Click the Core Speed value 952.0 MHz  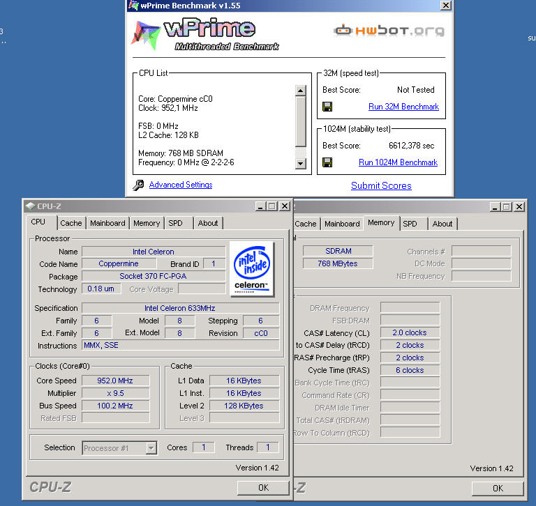[115, 381]
